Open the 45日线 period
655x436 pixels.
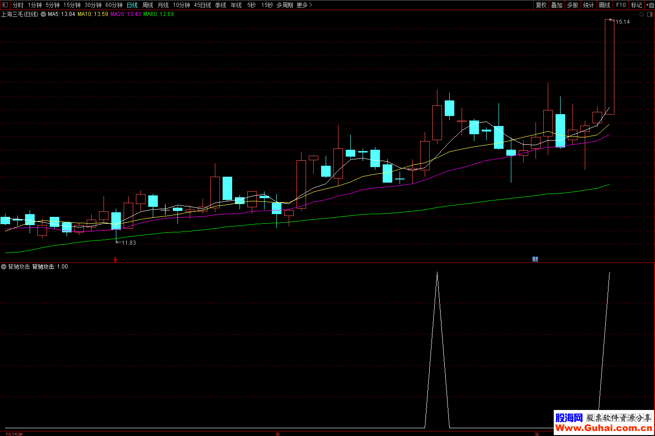[203, 5]
